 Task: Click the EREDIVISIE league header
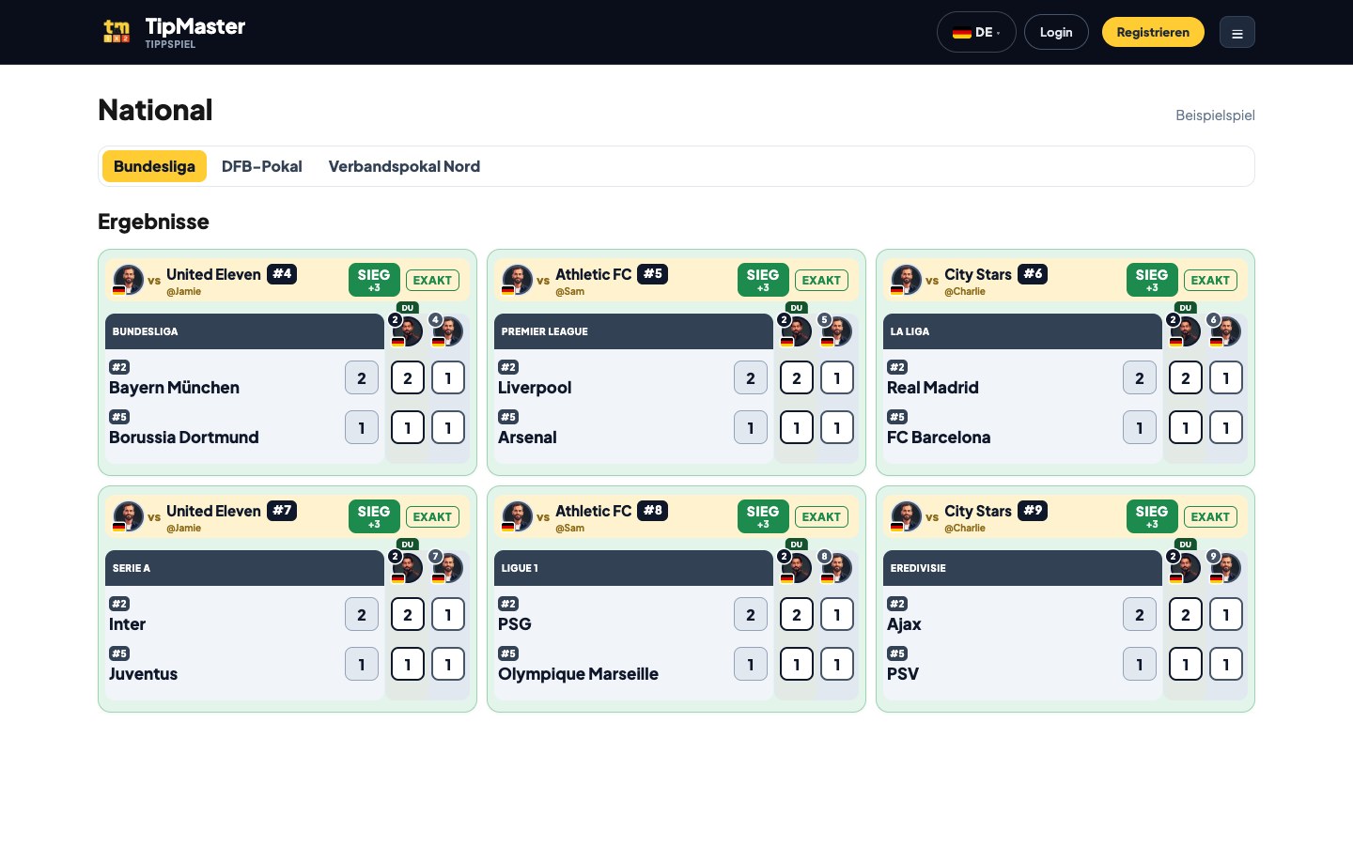1022,568
